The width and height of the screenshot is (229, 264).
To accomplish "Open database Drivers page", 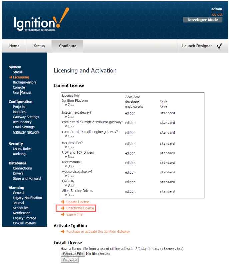I will (x=18, y=173).
